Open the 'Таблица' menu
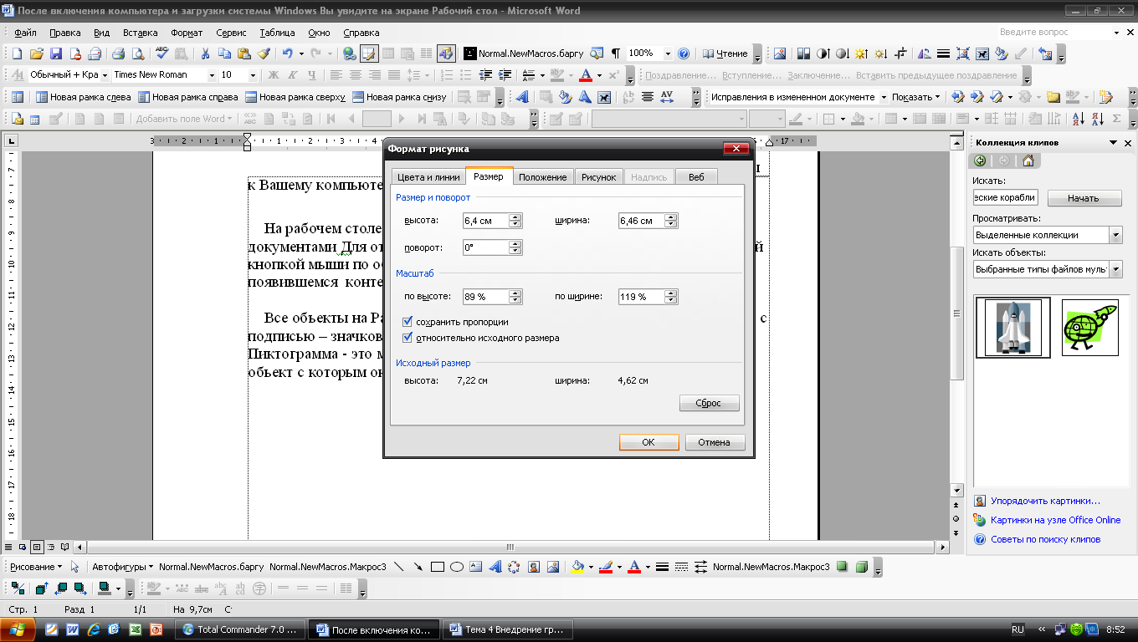 pyautogui.click(x=277, y=33)
